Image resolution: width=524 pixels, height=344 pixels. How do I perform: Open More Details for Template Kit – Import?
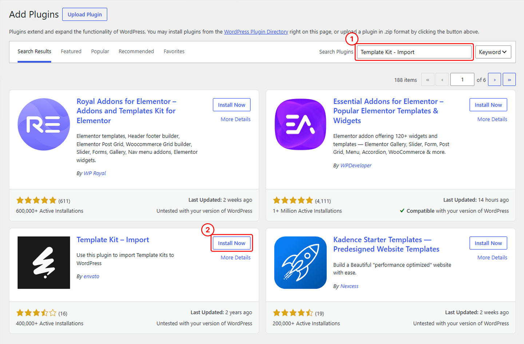pos(235,257)
